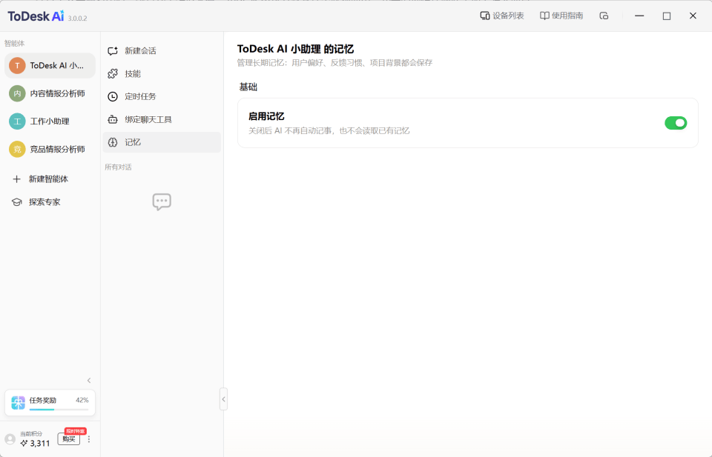Click the 启用记忆 setting title
The image size is (712, 457).
266,116
